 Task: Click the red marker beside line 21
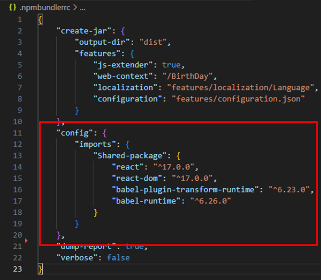[x=26, y=241]
